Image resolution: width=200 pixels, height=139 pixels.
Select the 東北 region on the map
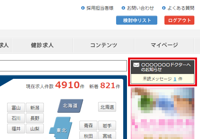pyautogui.click(x=61, y=128)
